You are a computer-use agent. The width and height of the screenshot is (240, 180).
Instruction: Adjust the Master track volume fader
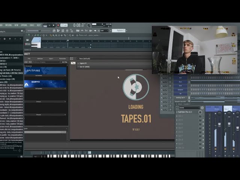(219, 125)
